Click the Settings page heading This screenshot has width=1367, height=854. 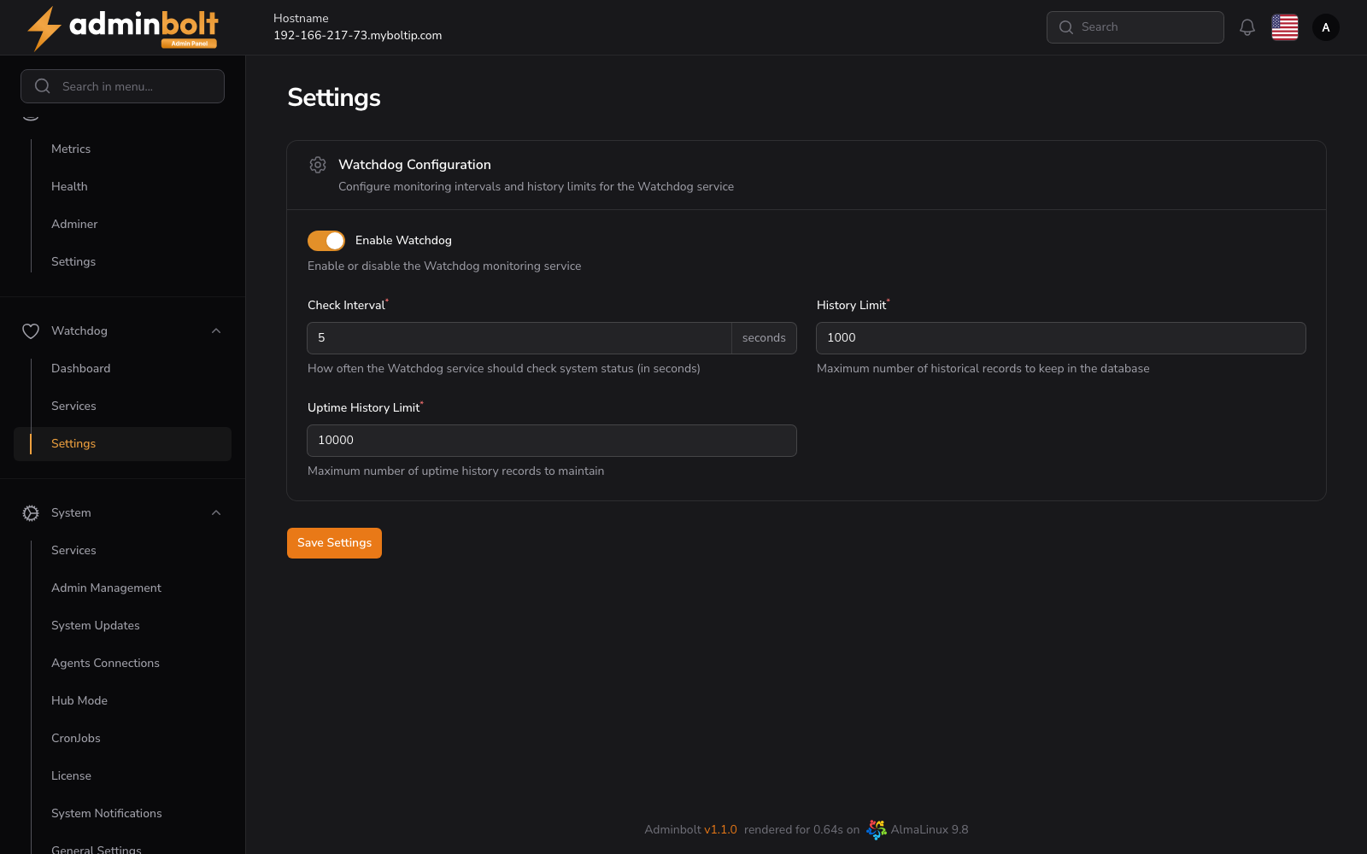point(334,98)
